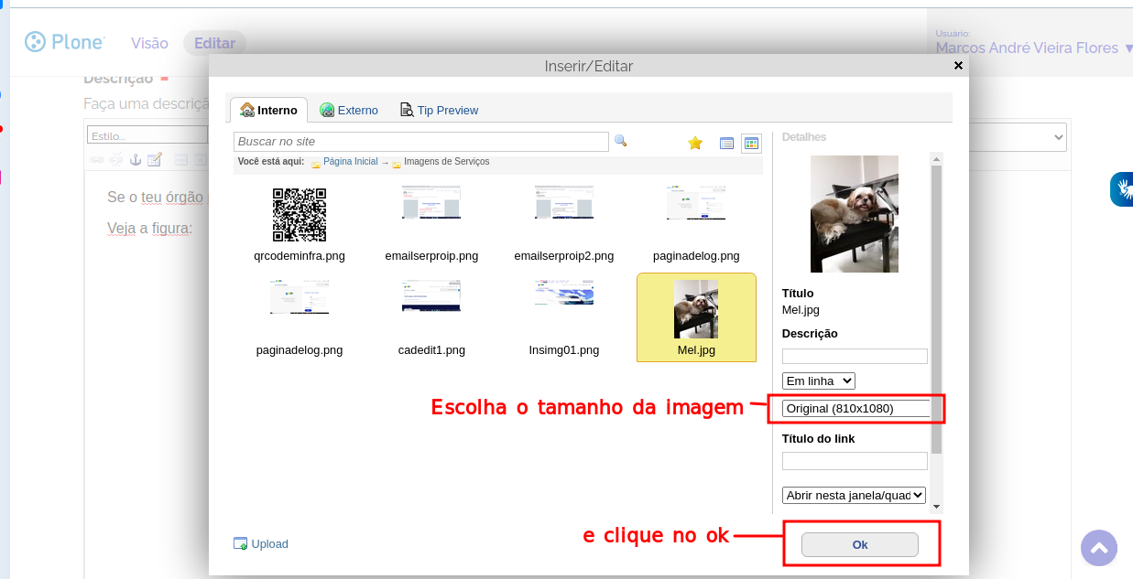Close the Inserir/Editar dialog
Screen dimensions: 1133x579
click(958, 66)
